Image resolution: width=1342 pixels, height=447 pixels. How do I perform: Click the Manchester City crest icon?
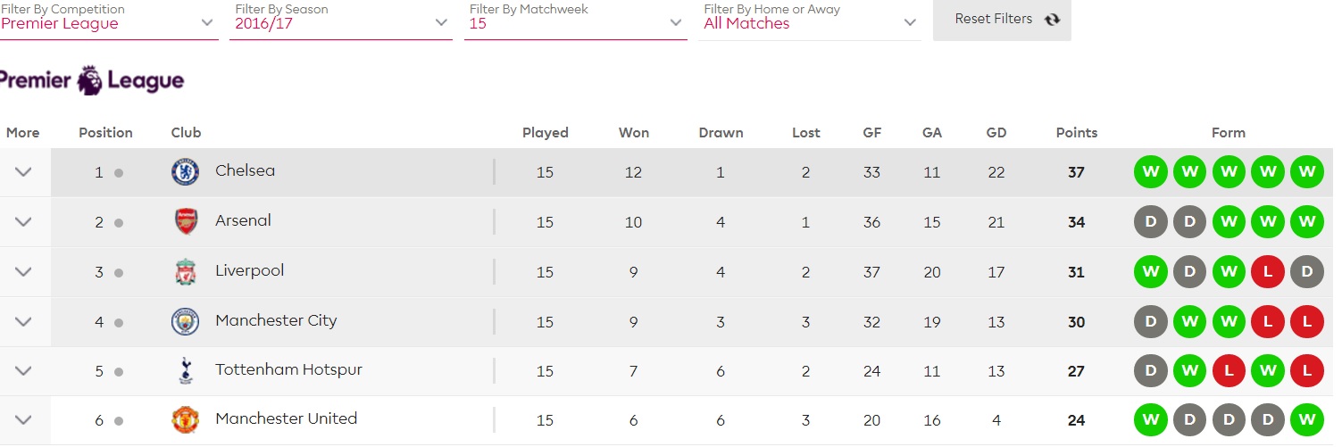[x=186, y=321]
